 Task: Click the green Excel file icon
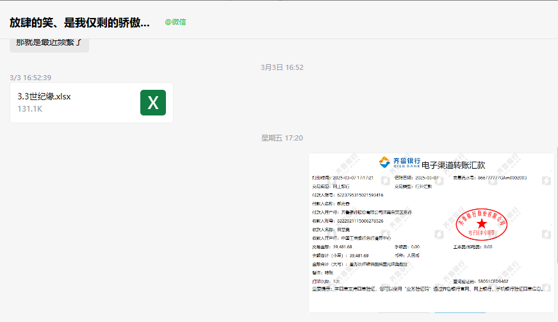153,103
